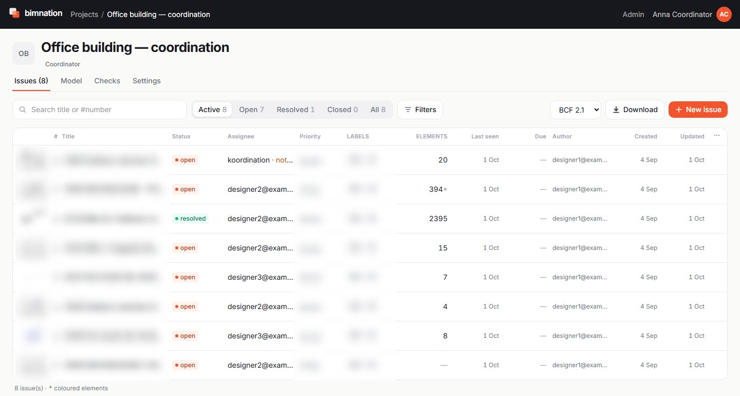Show Resolved 1 issues
The width and height of the screenshot is (740, 396).
[x=295, y=110]
